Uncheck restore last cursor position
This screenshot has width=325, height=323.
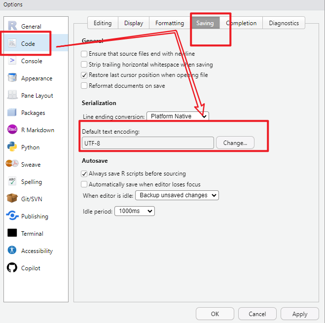[x=84, y=75]
